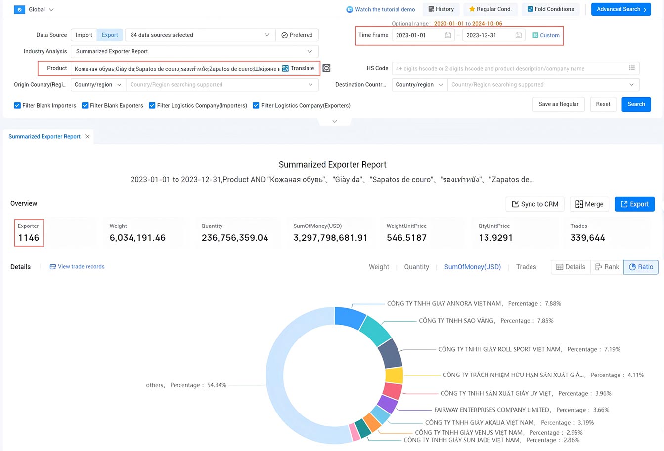This screenshot has width=664, height=451.
Task: Click FAIRWAY ENTERPRISES COMPANY LIMITED label
Action: 492,410
